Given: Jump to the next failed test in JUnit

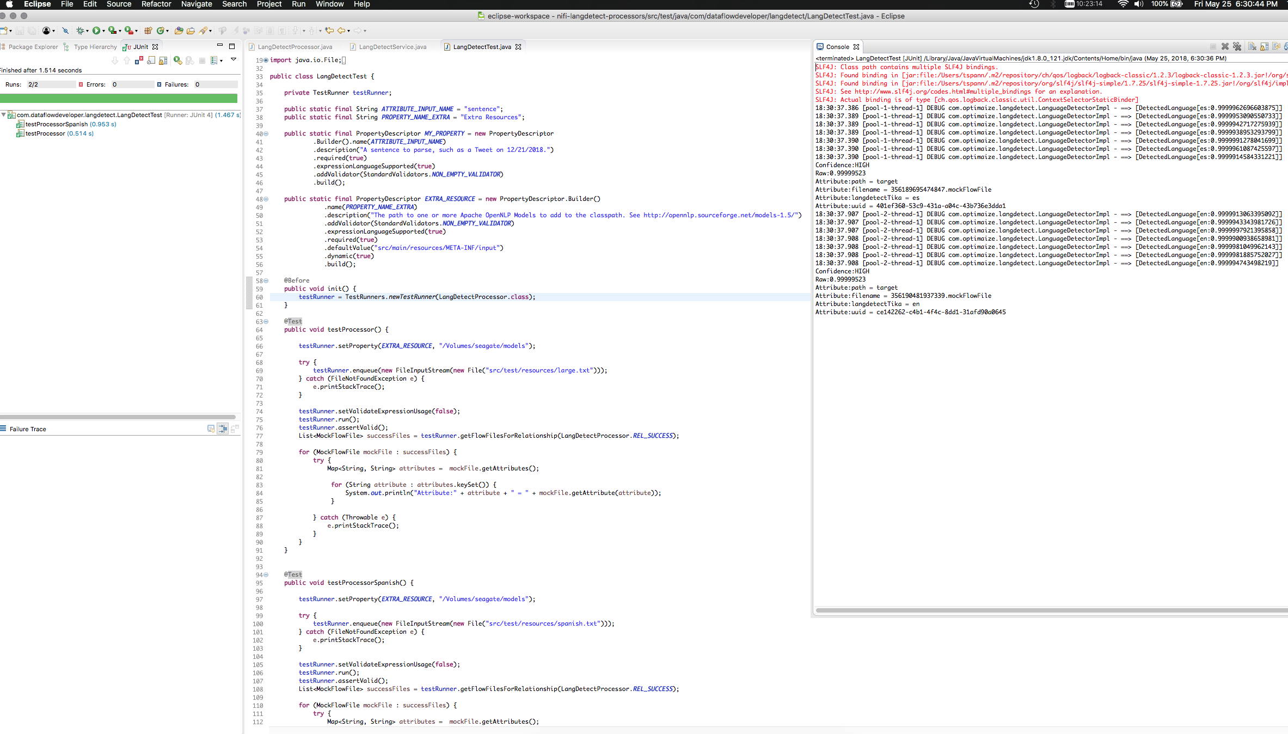Looking at the screenshot, I should tap(115, 60).
